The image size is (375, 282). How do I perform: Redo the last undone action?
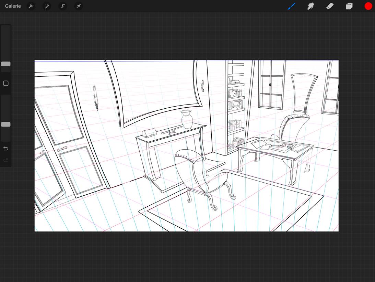(6, 160)
